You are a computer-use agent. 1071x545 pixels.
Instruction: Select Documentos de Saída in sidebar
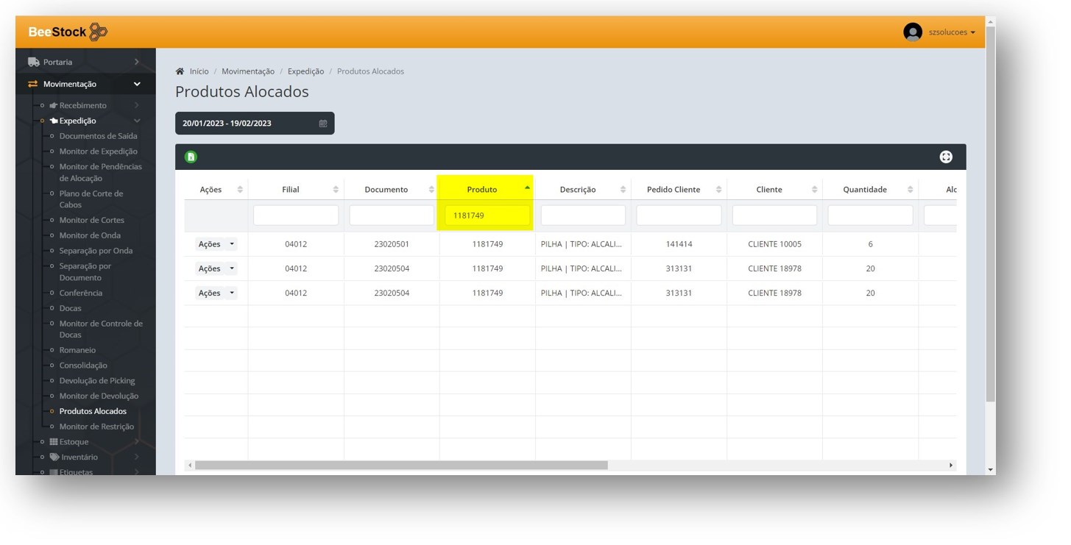(98, 136)
